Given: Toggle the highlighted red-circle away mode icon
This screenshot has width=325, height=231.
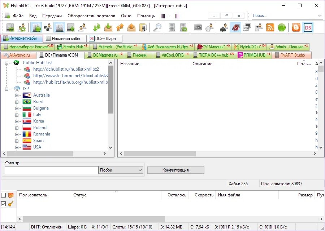Looking at the screenshot, I should click(235, 27).
